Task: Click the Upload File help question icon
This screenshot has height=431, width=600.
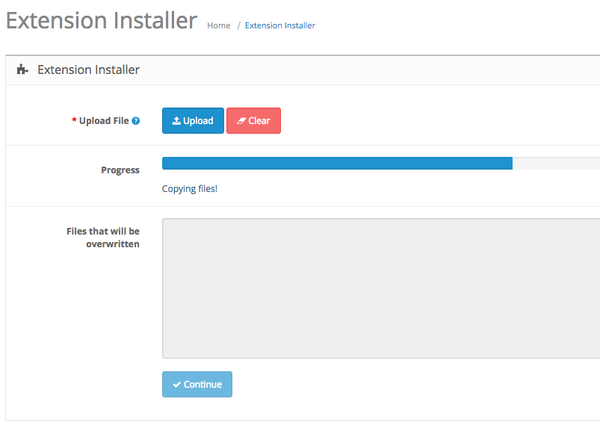Action: coord(135,121)
